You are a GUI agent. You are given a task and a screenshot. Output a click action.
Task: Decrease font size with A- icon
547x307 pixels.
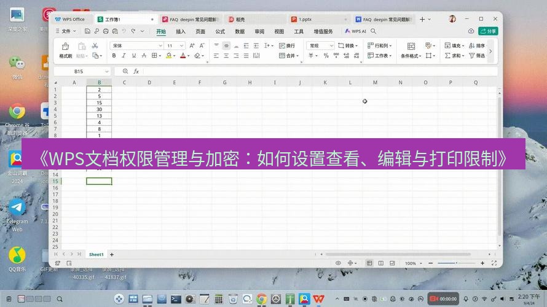(202, 45)
